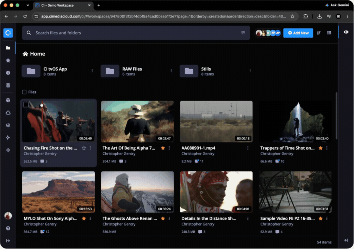This screenshot has width=354, height=249.
Task: Open The Ghosts Above Renan video thumbnail
Action: tap(137, 192)
